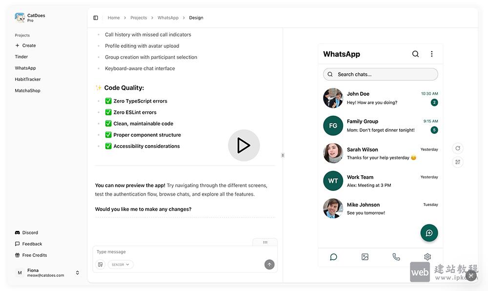The height and width of the screenshot is (291, 488).
Task: Open the calls tab phone icon
Action: (x=396, y=257)
